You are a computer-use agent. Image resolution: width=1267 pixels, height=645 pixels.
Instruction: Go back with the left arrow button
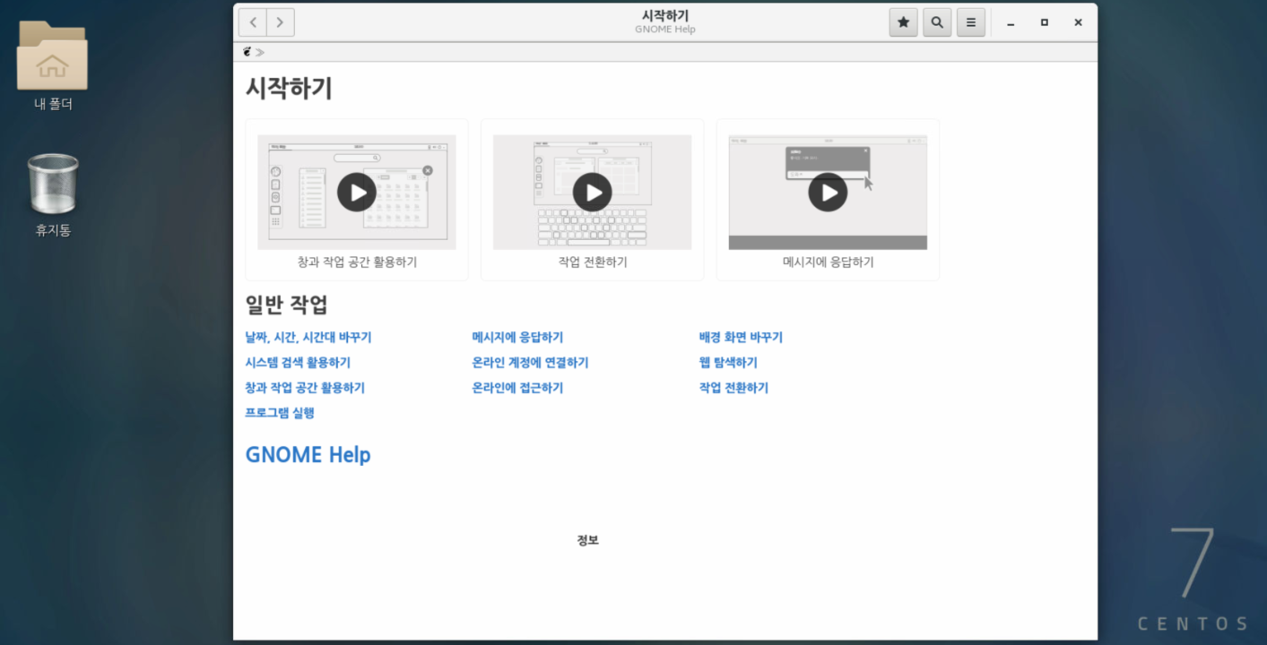click(x=253, y=22)
